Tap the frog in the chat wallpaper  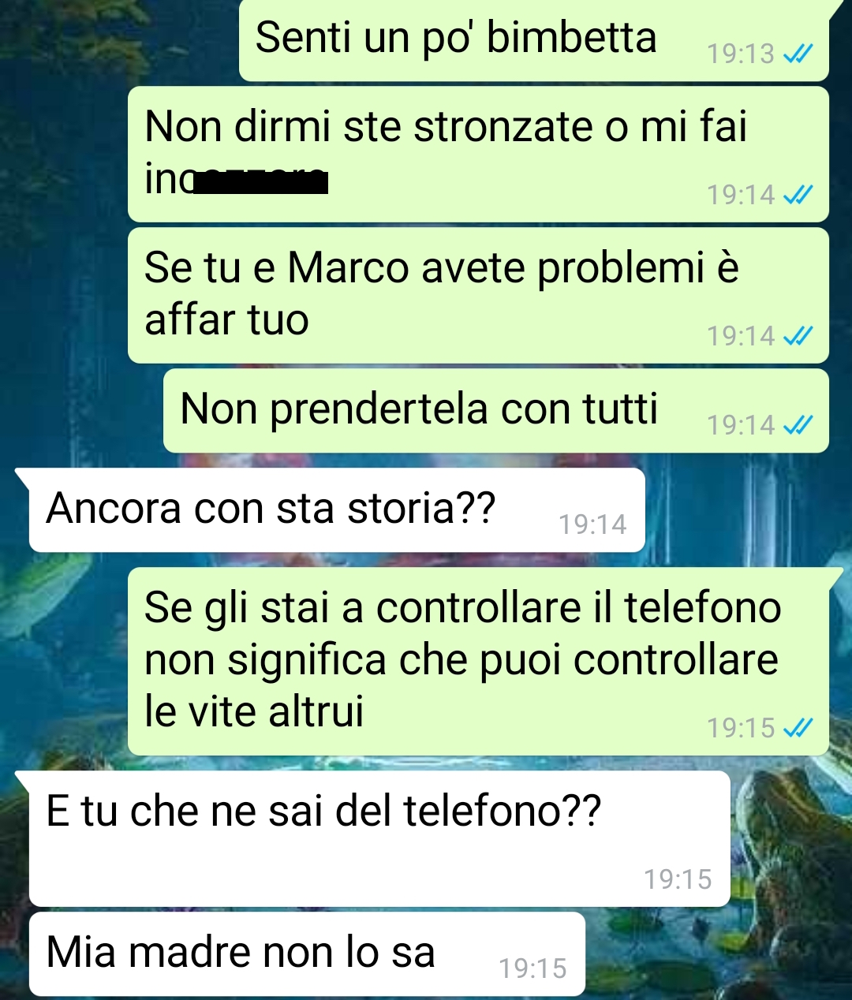click(793, 852)
